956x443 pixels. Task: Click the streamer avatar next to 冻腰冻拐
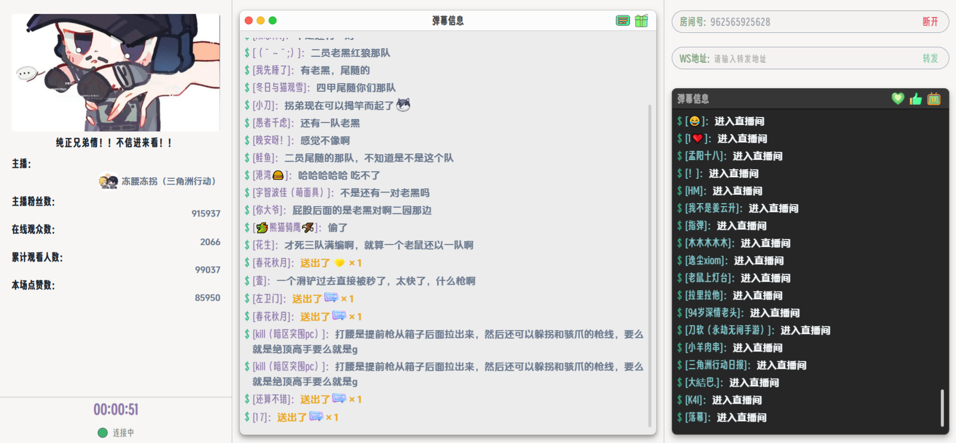[x=108, y=181]
